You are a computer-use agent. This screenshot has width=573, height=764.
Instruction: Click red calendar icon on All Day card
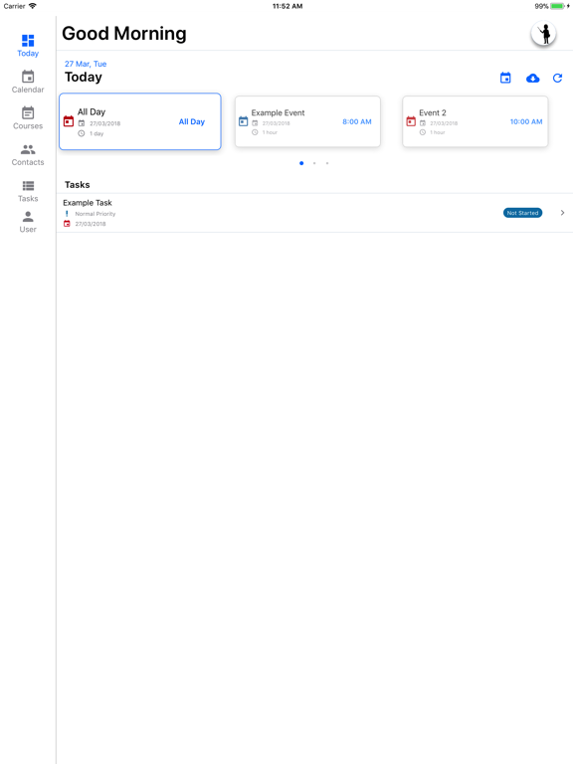[x=69, y=121]
